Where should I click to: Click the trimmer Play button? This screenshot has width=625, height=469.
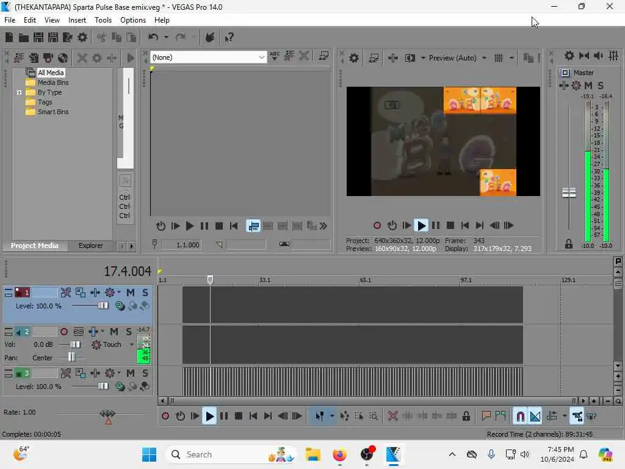(x=190, y=226)
